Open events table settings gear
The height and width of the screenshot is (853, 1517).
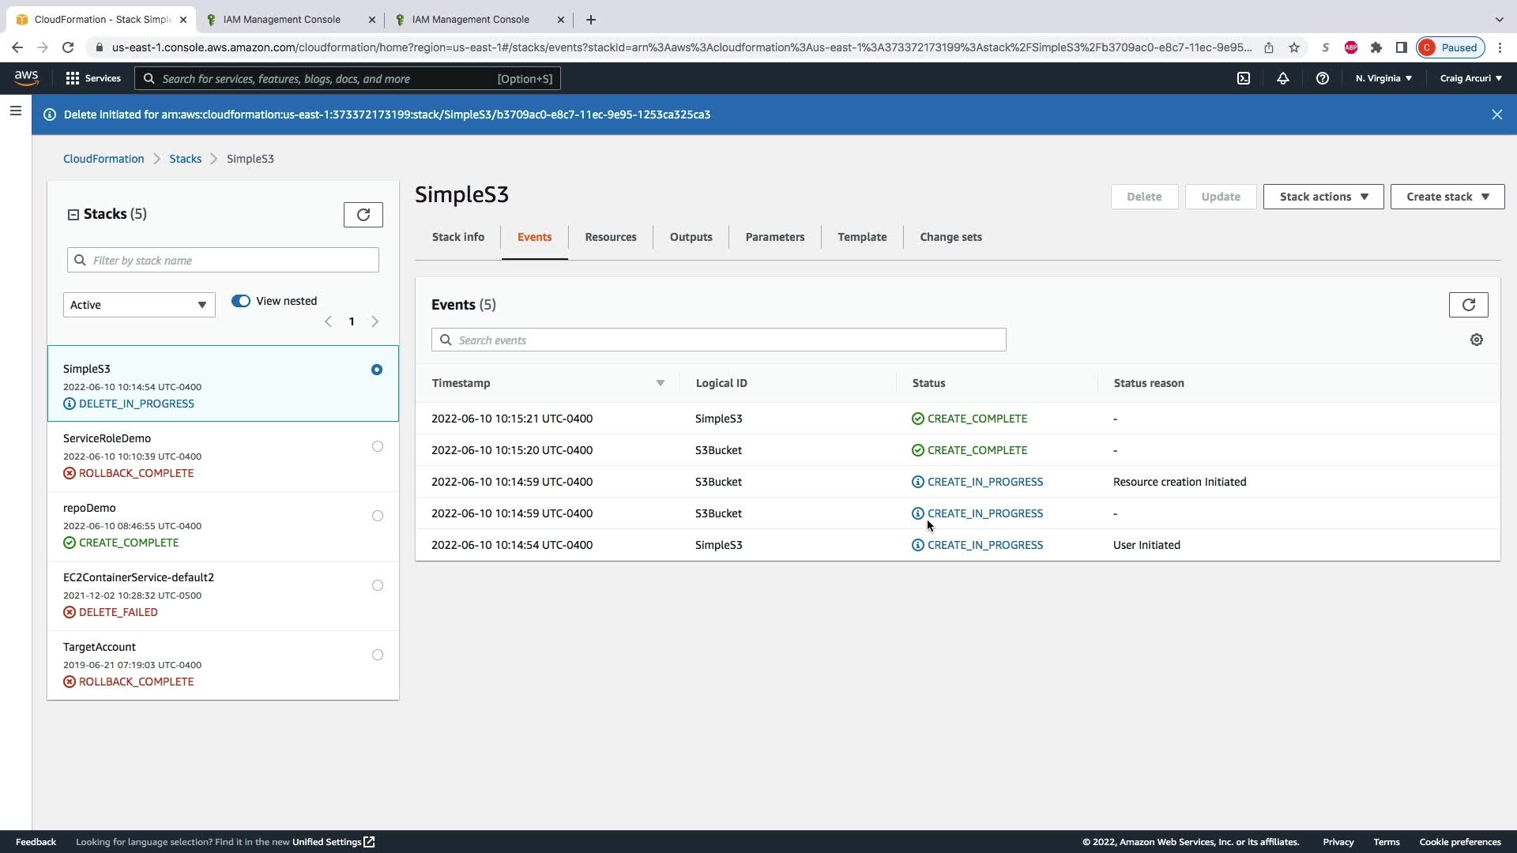pos(1476,340)
